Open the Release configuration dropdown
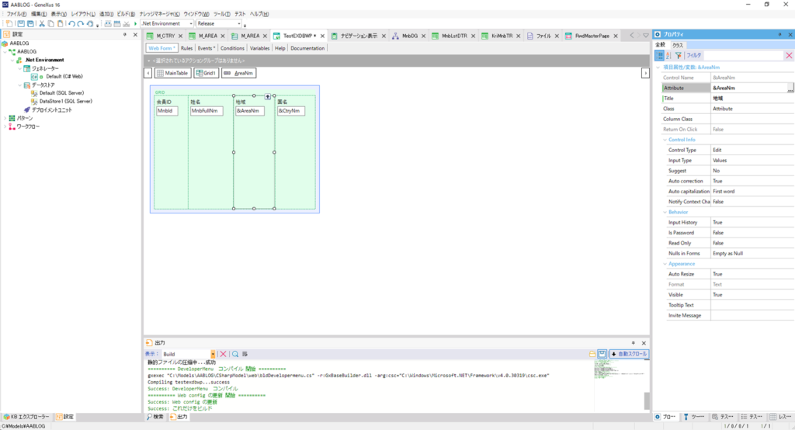The height and width of the screenshot is (430, 795). pos(239,24)
